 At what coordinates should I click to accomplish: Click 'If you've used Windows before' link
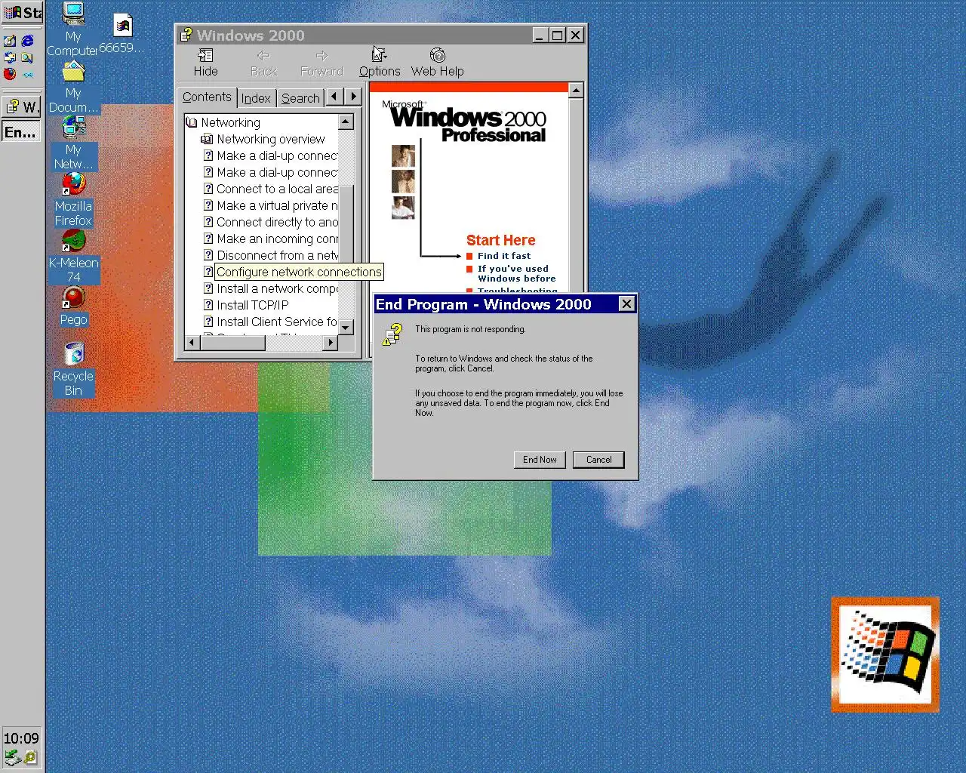pyautogui.click(x=516, y=273)
